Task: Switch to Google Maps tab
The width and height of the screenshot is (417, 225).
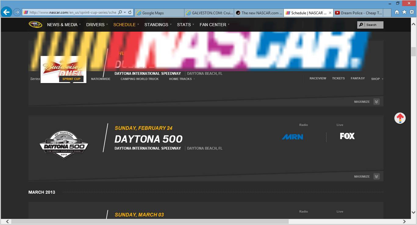Action: pos(159,13)
